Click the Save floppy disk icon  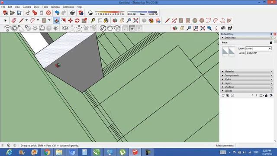[19, 13]
